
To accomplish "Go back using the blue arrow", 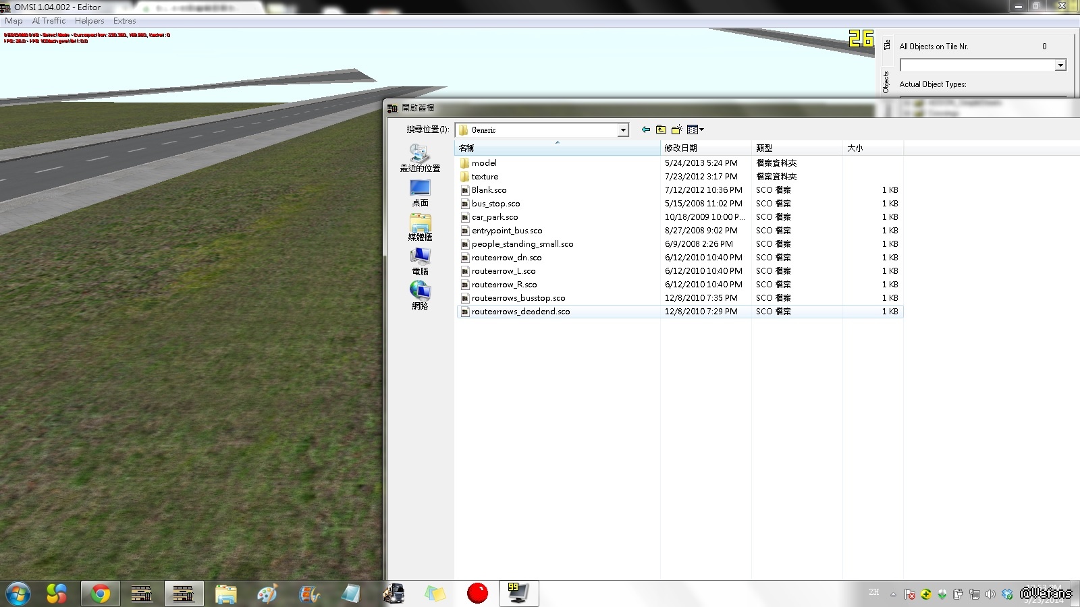I will (x=646, y=129).
